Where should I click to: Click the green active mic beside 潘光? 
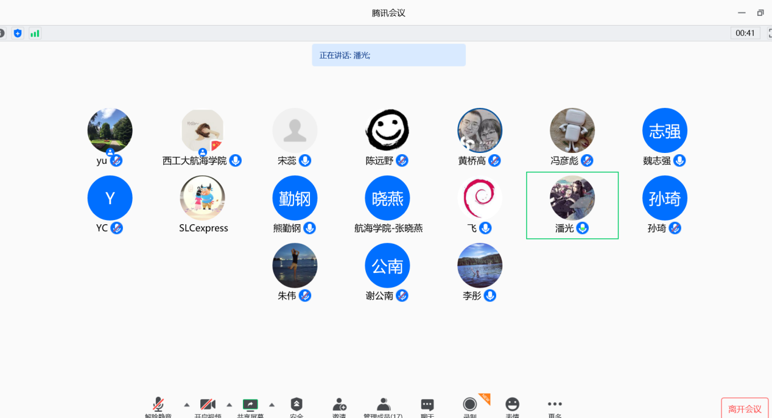[583, 228]
